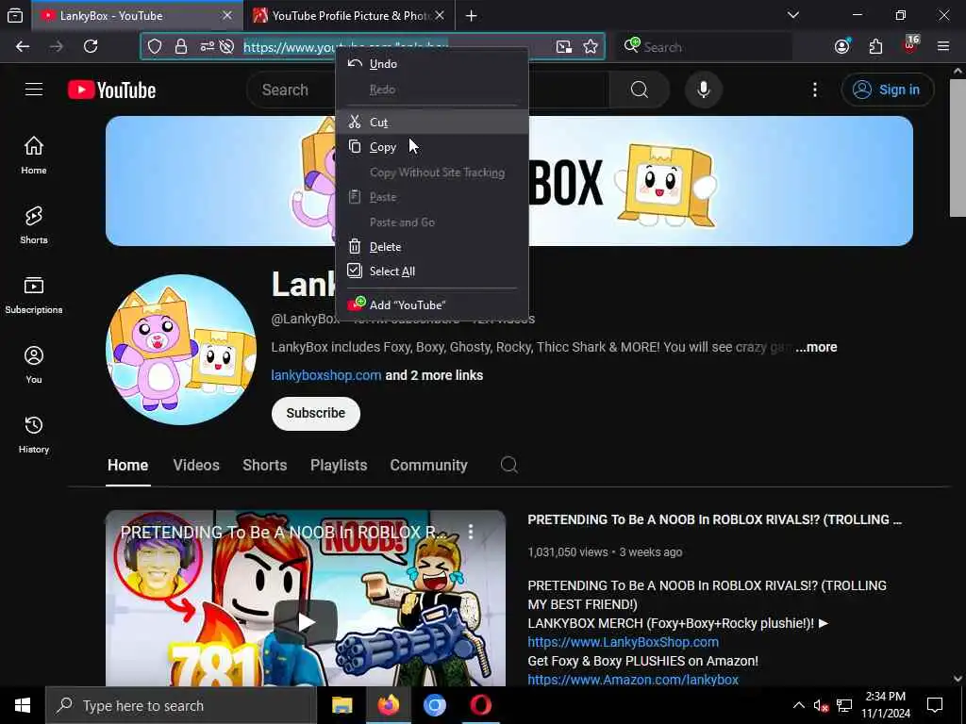Show hidden system tray icons
Image resolution: width=966 pixels, height=724 pixels.
(798, 705)
